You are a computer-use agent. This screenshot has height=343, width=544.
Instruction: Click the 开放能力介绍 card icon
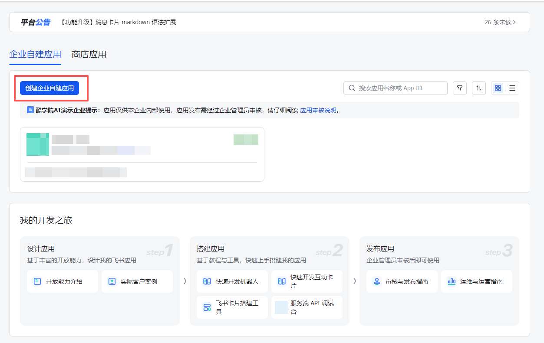[x=37, y=281]
